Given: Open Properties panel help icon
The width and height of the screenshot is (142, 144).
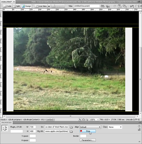Looking at the screenshot, I should tap(139, 126).
